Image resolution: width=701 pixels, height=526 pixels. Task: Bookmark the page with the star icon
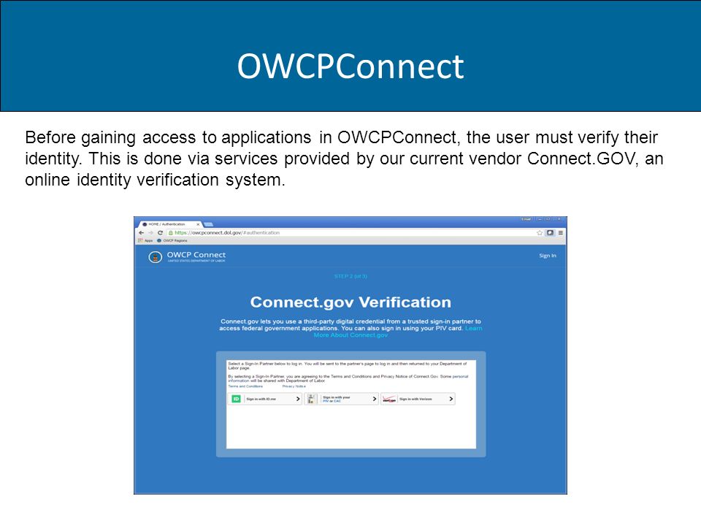click(540, 232)
